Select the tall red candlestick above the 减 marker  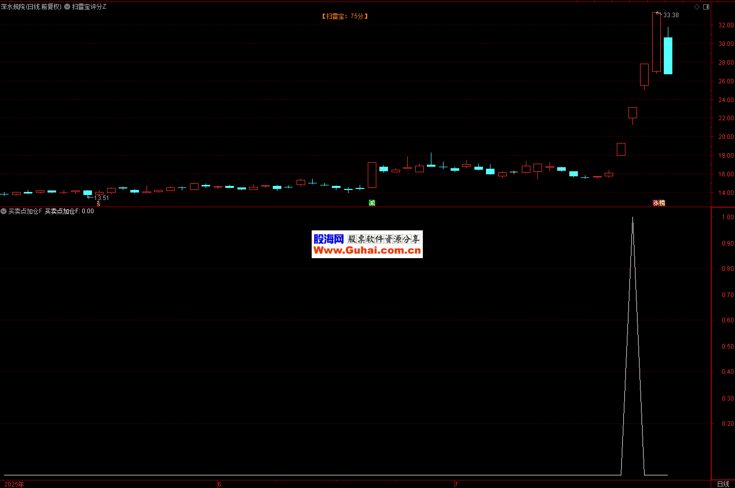[x=372, y=175]
